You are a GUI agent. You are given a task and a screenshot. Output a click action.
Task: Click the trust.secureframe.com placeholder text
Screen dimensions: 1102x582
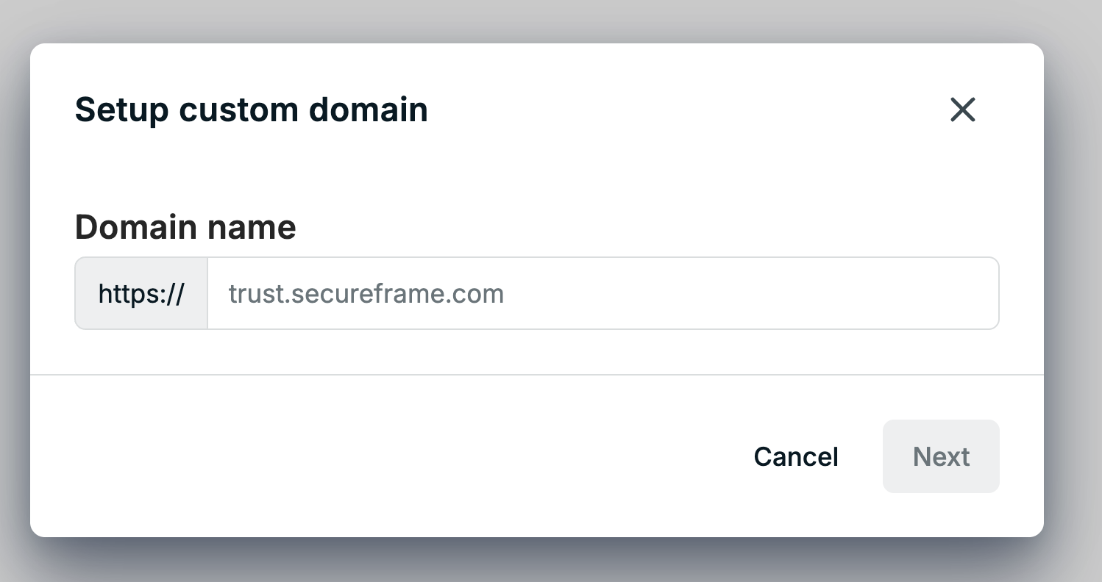point(366,294)
